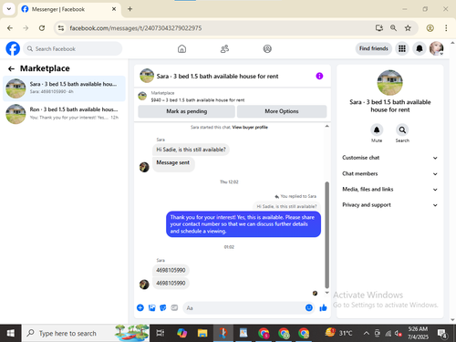Open Task View on the taskbar
The width and height of the screenshot is (456, 342).
tap(161, 333)
